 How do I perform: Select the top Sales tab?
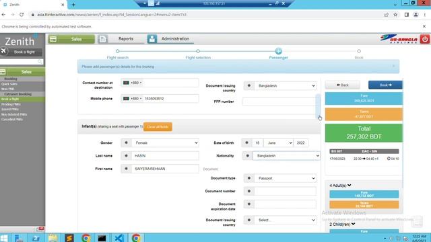[x=71, y=39]
